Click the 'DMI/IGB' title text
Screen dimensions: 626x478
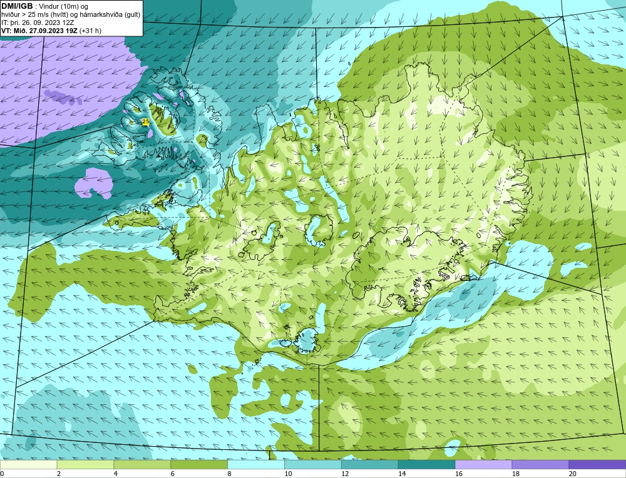tap(18, 6)
